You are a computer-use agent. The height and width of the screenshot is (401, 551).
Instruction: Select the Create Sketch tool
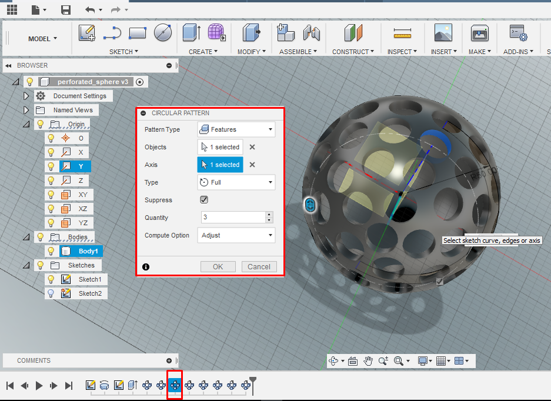[87, 33]
